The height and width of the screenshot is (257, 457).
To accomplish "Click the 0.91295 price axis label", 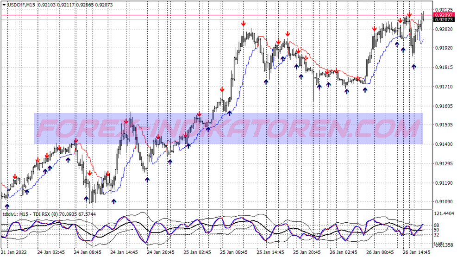I will [444, 163].
